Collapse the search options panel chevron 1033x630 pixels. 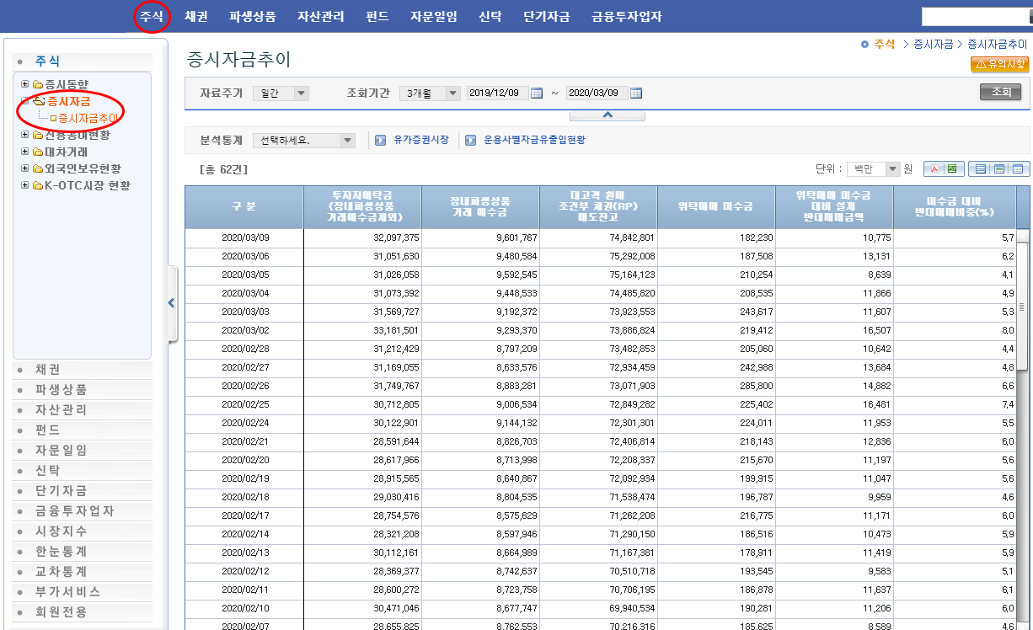coord(607,115)
